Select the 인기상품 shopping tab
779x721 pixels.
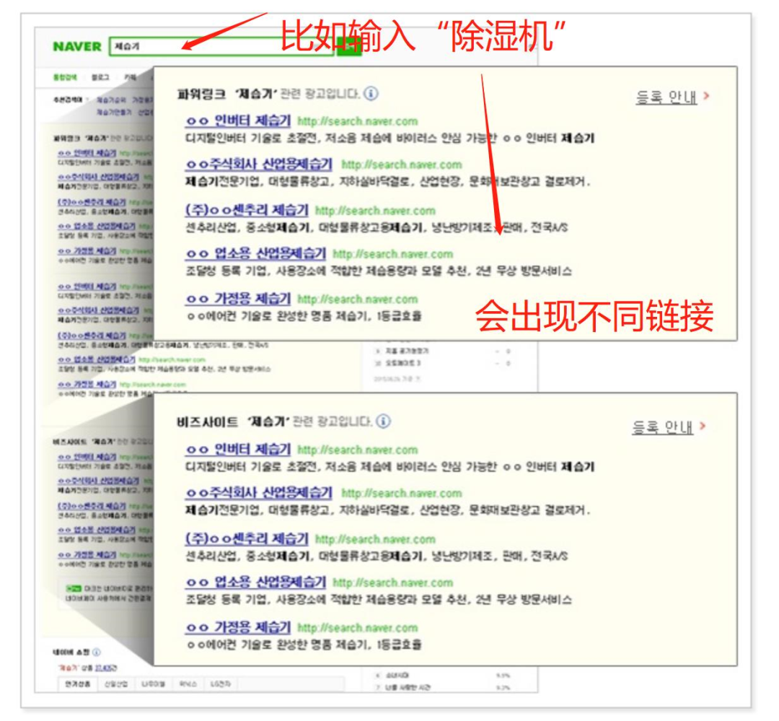(x=77, y=684)
